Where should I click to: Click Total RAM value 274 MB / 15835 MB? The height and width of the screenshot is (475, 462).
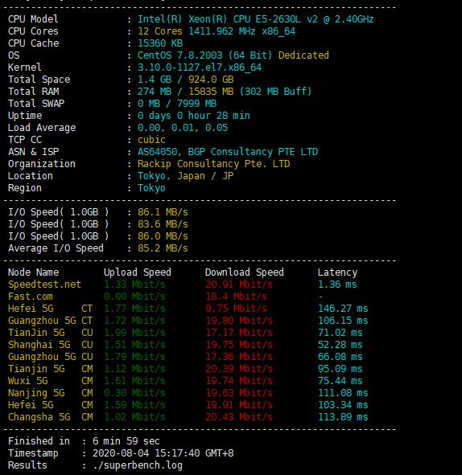coord(185,92)
